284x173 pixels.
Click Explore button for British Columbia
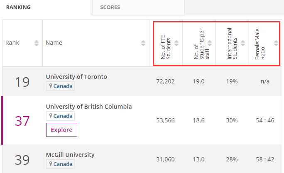61,130
